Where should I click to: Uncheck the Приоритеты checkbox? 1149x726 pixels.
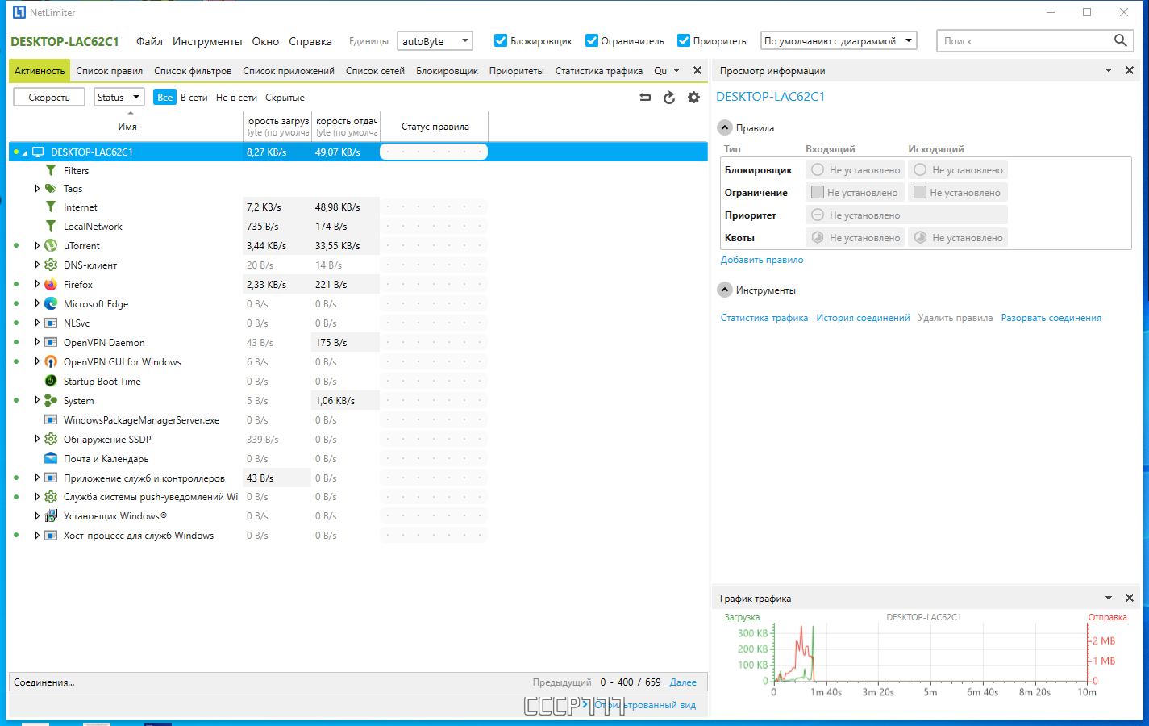pyautogui.click(x=684, y=40)
